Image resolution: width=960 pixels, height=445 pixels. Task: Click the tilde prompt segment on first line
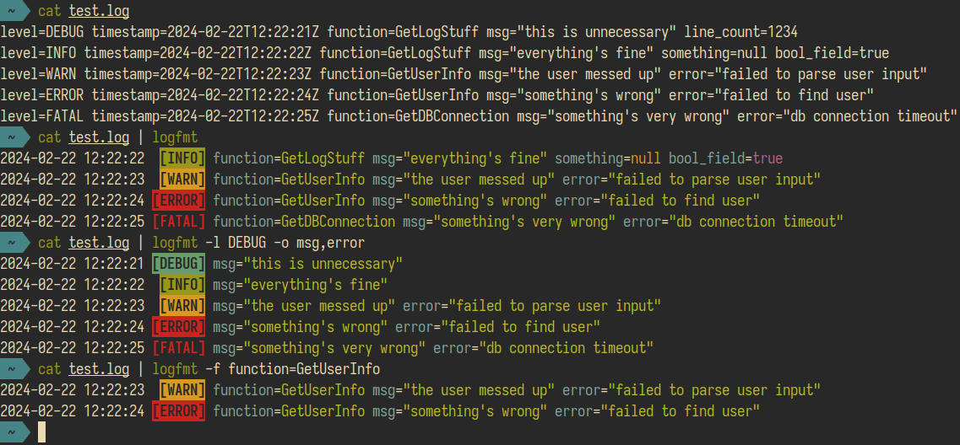pyautogui.click(x=14, y=11)
